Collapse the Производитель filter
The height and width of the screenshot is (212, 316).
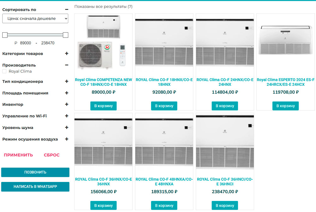pos(67,65)
